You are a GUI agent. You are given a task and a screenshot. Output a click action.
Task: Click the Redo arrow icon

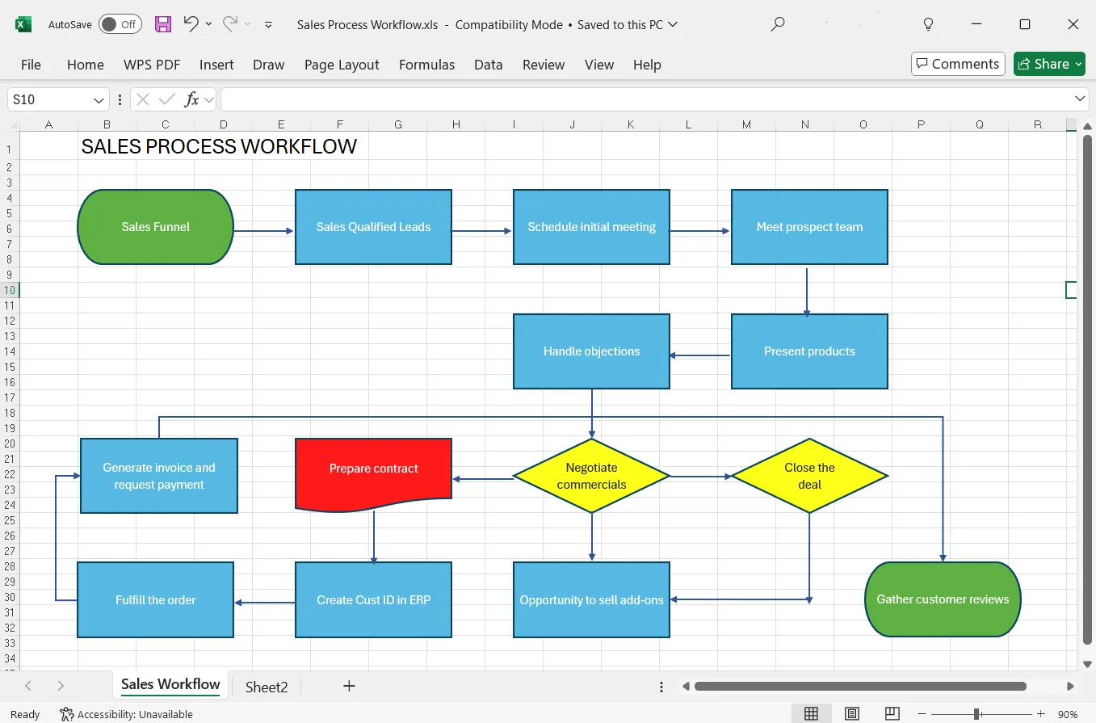[229, 24]
